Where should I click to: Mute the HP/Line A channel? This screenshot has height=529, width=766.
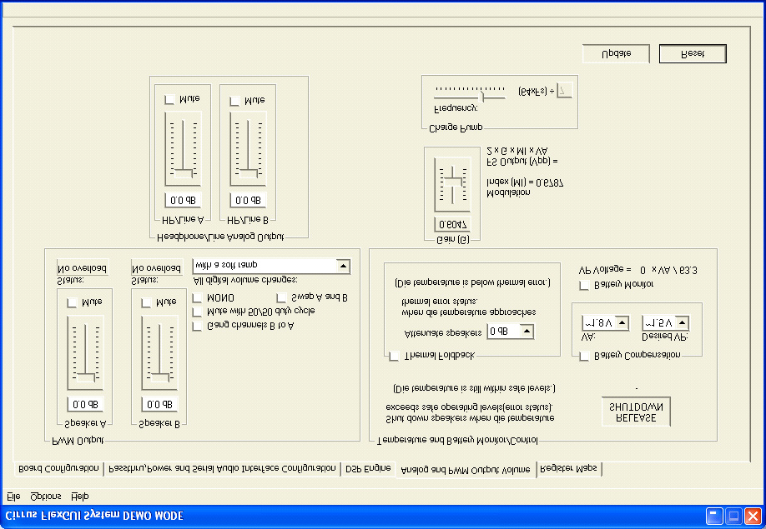(169, 100)
